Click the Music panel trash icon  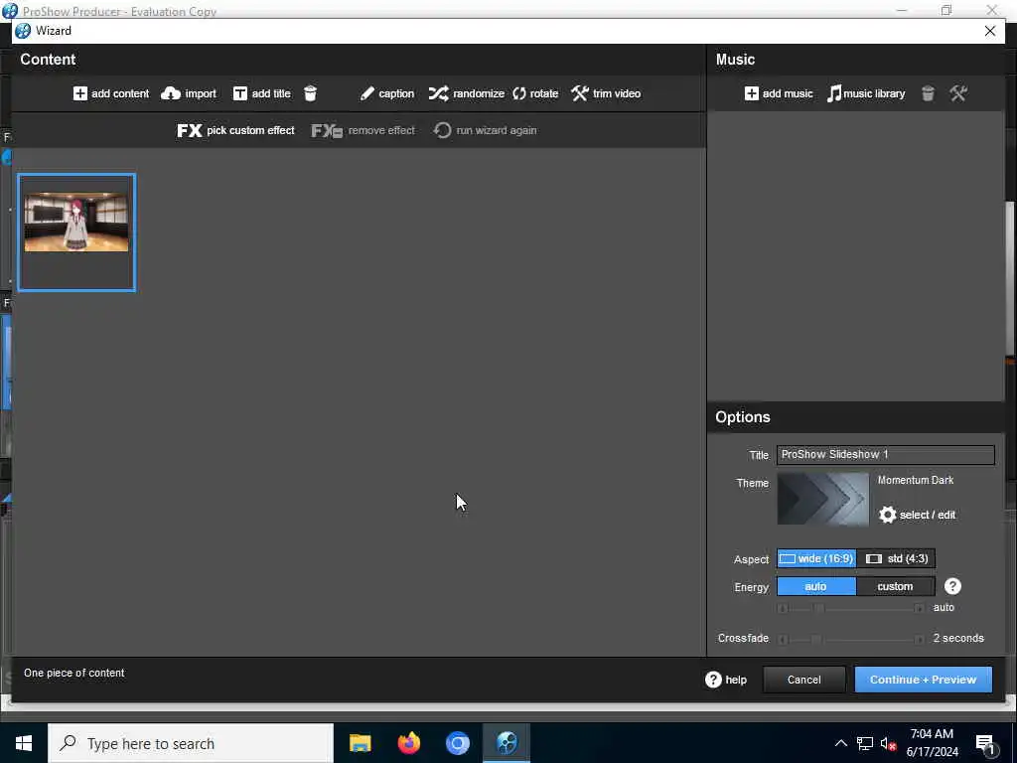[x=929, y=93]
